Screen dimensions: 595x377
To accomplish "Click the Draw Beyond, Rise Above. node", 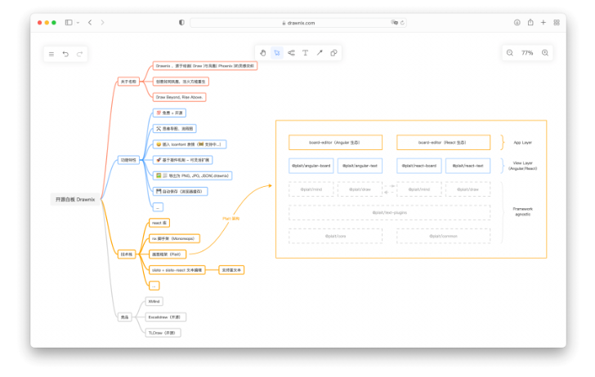I will point(179,97).
